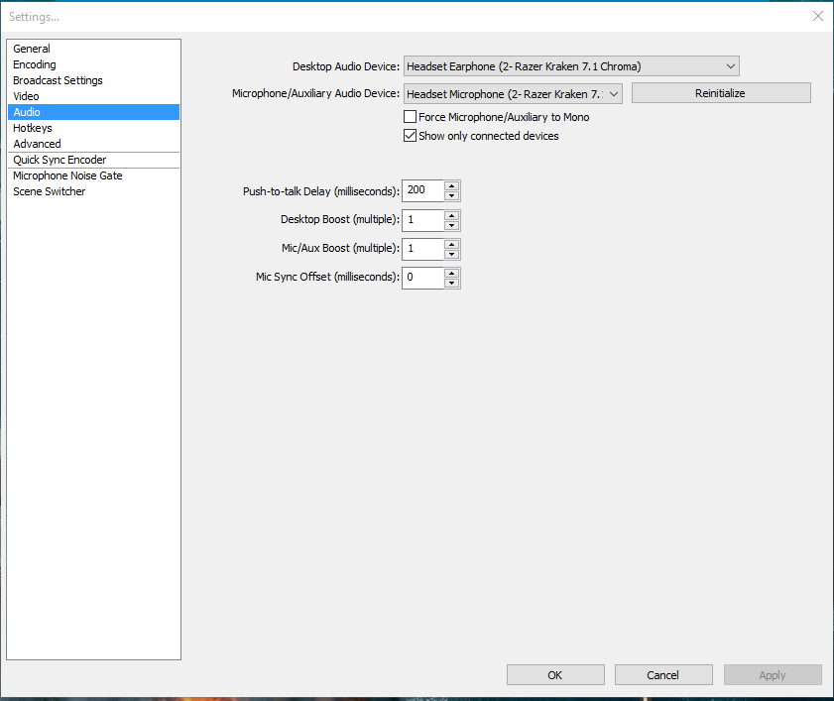
Task: Open the General settings section
Action: 93,49
